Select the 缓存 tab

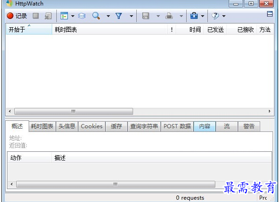coord(116,126)
